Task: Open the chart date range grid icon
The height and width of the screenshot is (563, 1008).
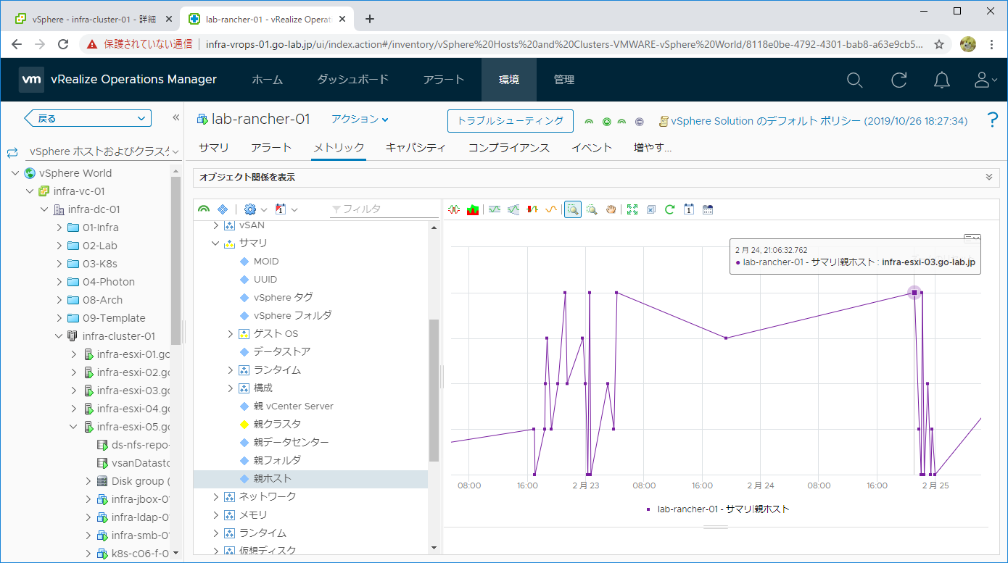Action: pyautogui.click(x=708, y=209)
